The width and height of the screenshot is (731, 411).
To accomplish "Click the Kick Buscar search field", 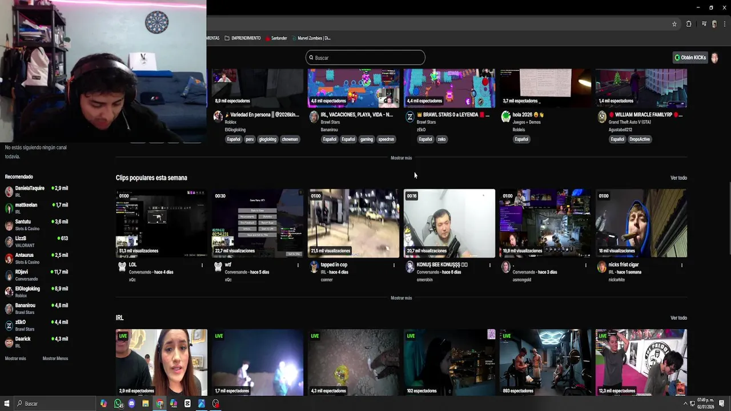I will coord(365,58).
